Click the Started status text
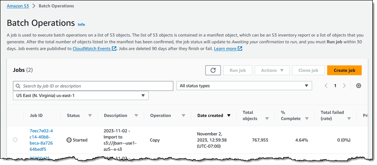377x165 pixels. tap(80, 140)
